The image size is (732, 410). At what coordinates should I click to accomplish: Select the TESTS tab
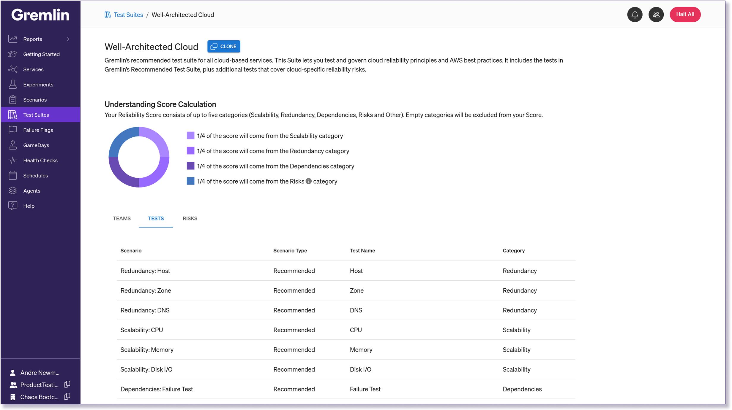click(156, 218)
